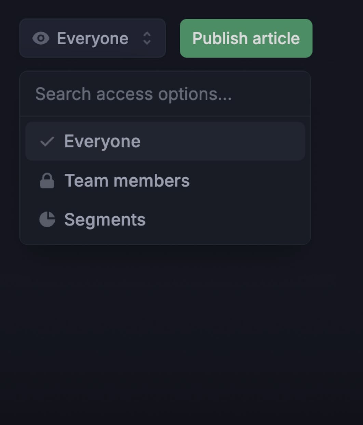Limit article visibility to Segments
The image size is (363, 425).
coord(165,219)
